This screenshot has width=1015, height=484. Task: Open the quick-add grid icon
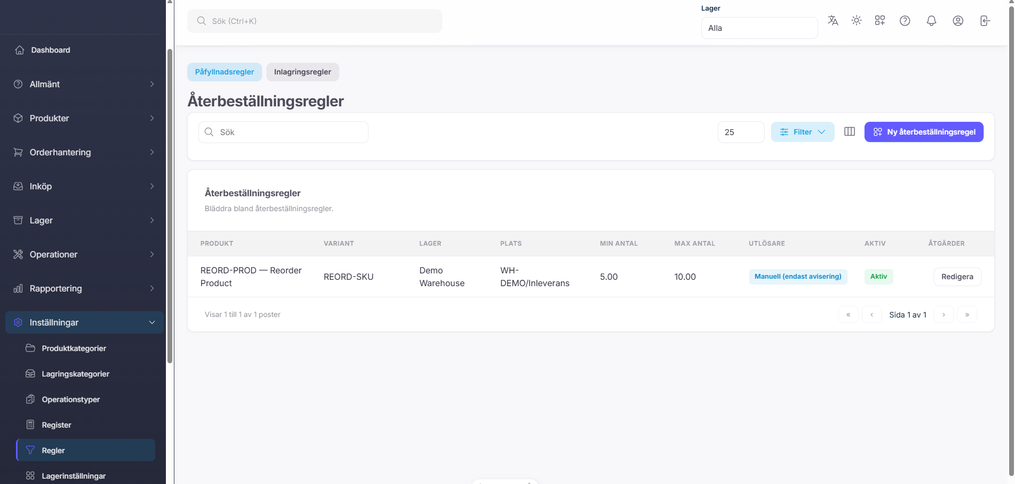879,20
